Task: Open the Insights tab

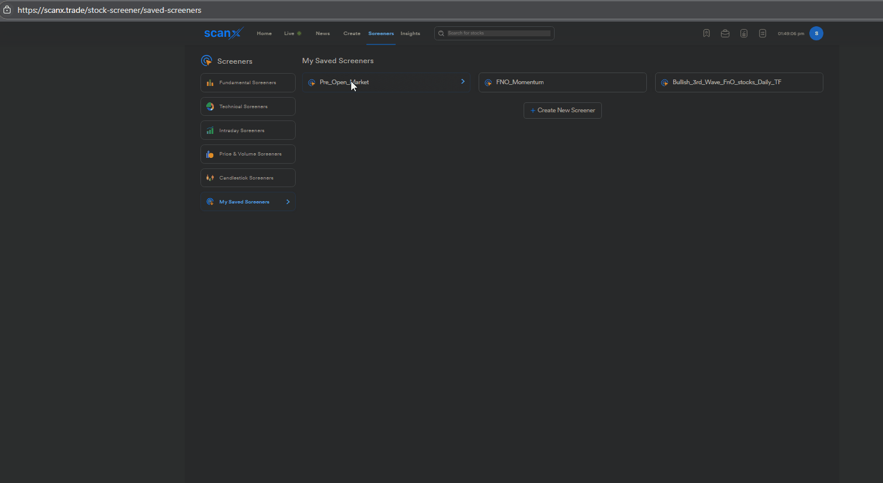Action: tap(410, 33)
